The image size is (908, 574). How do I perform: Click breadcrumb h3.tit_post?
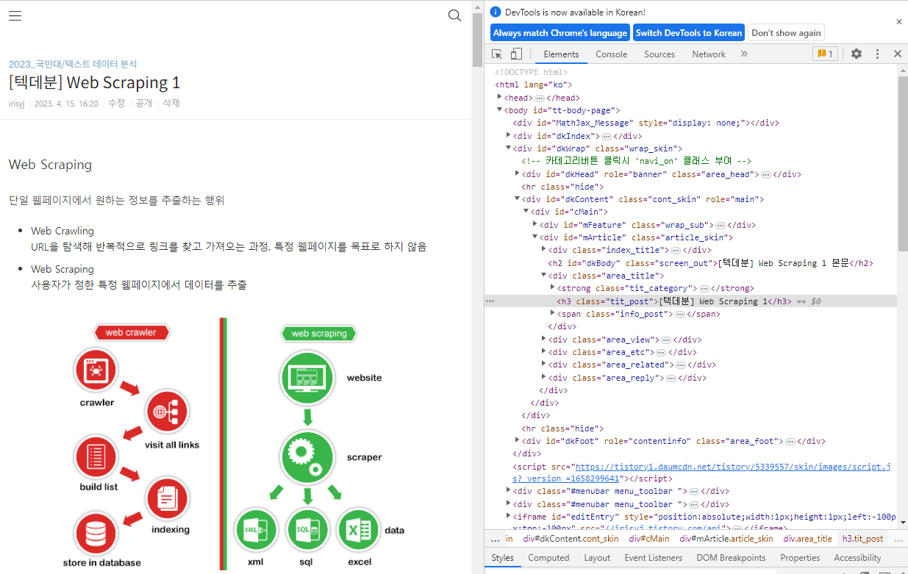862,539
